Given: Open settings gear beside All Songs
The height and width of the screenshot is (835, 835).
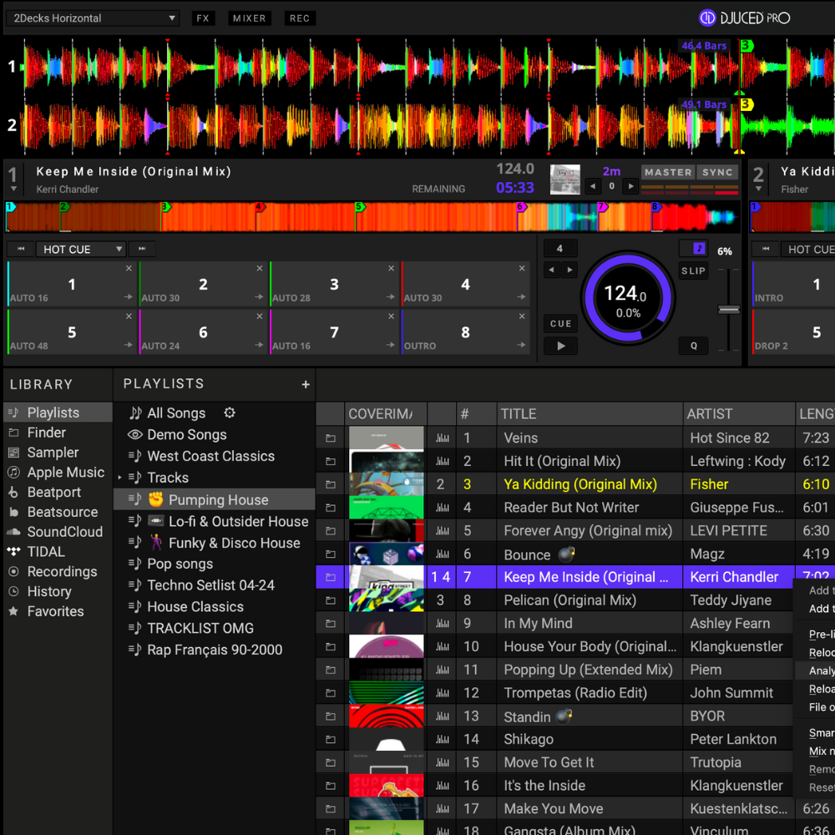Looking at the screenshot, I should [230, 413].
